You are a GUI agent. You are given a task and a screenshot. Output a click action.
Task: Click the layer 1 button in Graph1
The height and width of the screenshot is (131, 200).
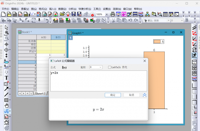tap(71, 38)
